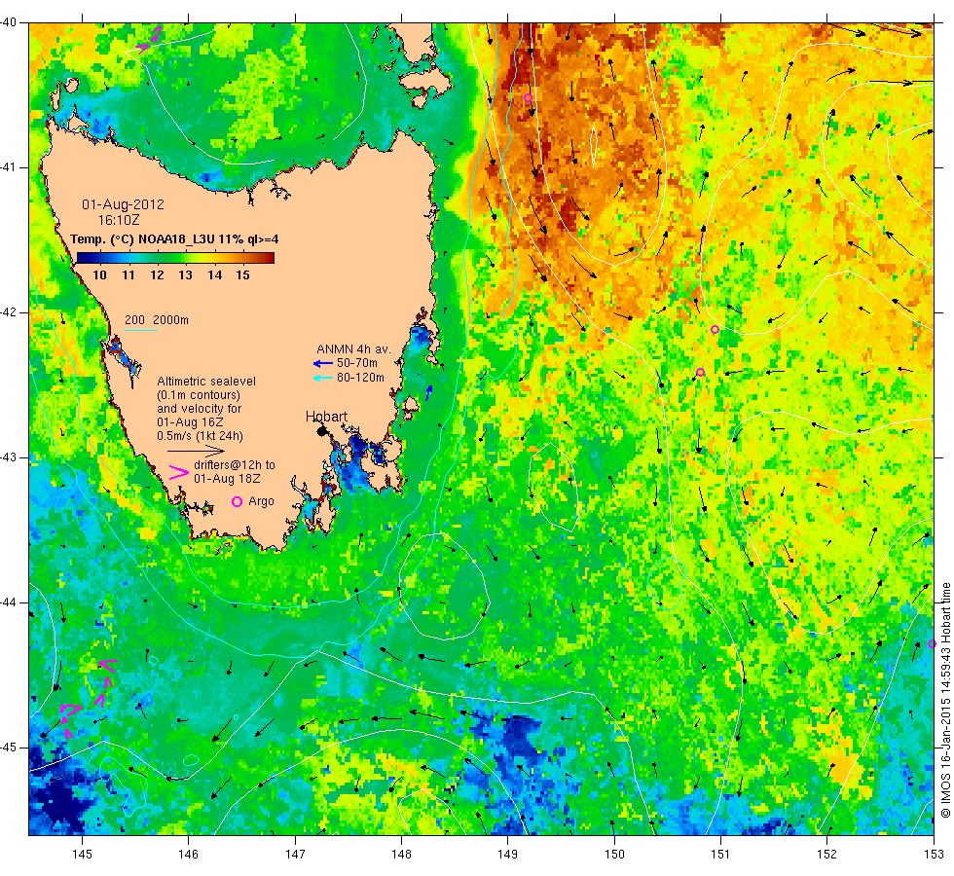Image resolution: width=954 pixels, height=876 pixels.
Task: Click the color bar value 15
Action: tap(242, 274)
